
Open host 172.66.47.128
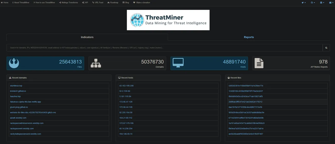pos(126,102)
